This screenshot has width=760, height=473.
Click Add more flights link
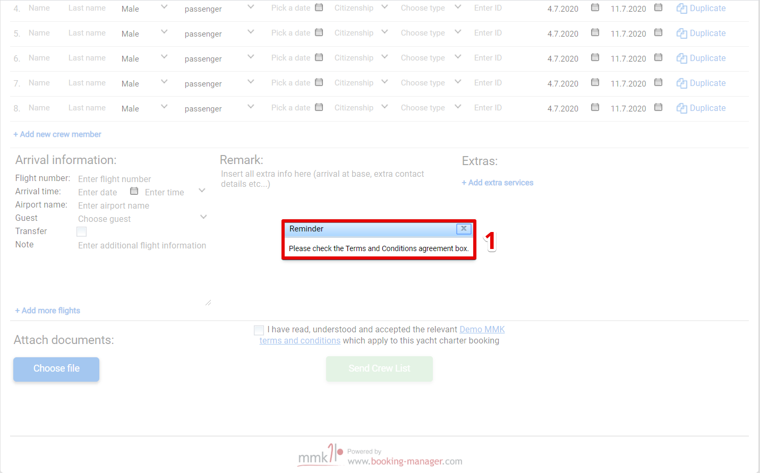point(48,311)
